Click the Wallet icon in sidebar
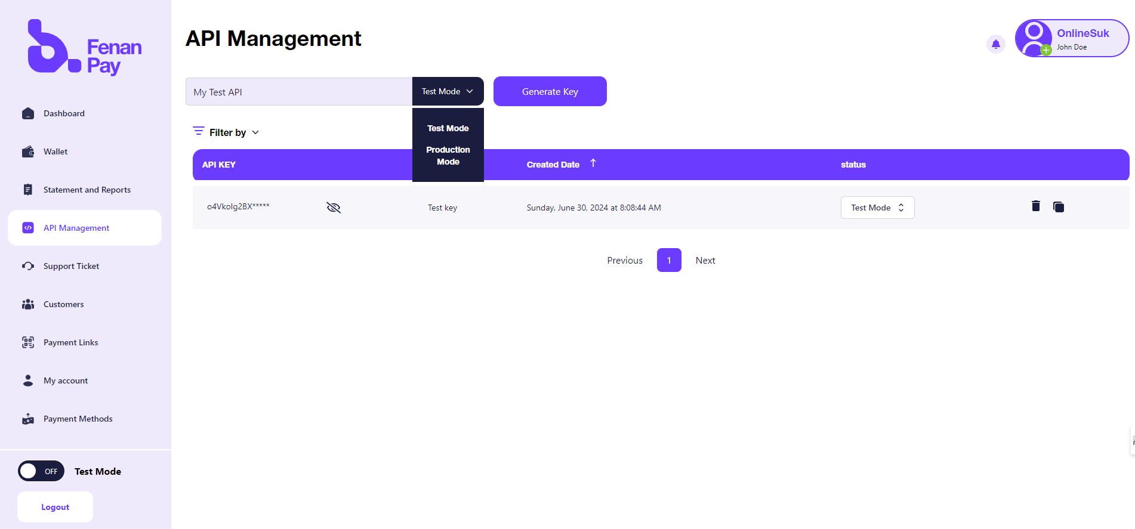 (x=28, y=151)
